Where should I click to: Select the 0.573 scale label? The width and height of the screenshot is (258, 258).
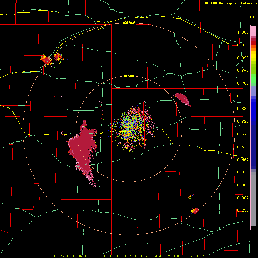(243, 134)
